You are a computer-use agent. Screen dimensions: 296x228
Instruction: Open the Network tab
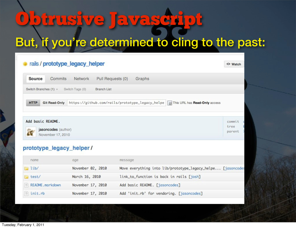coord(82,79)
